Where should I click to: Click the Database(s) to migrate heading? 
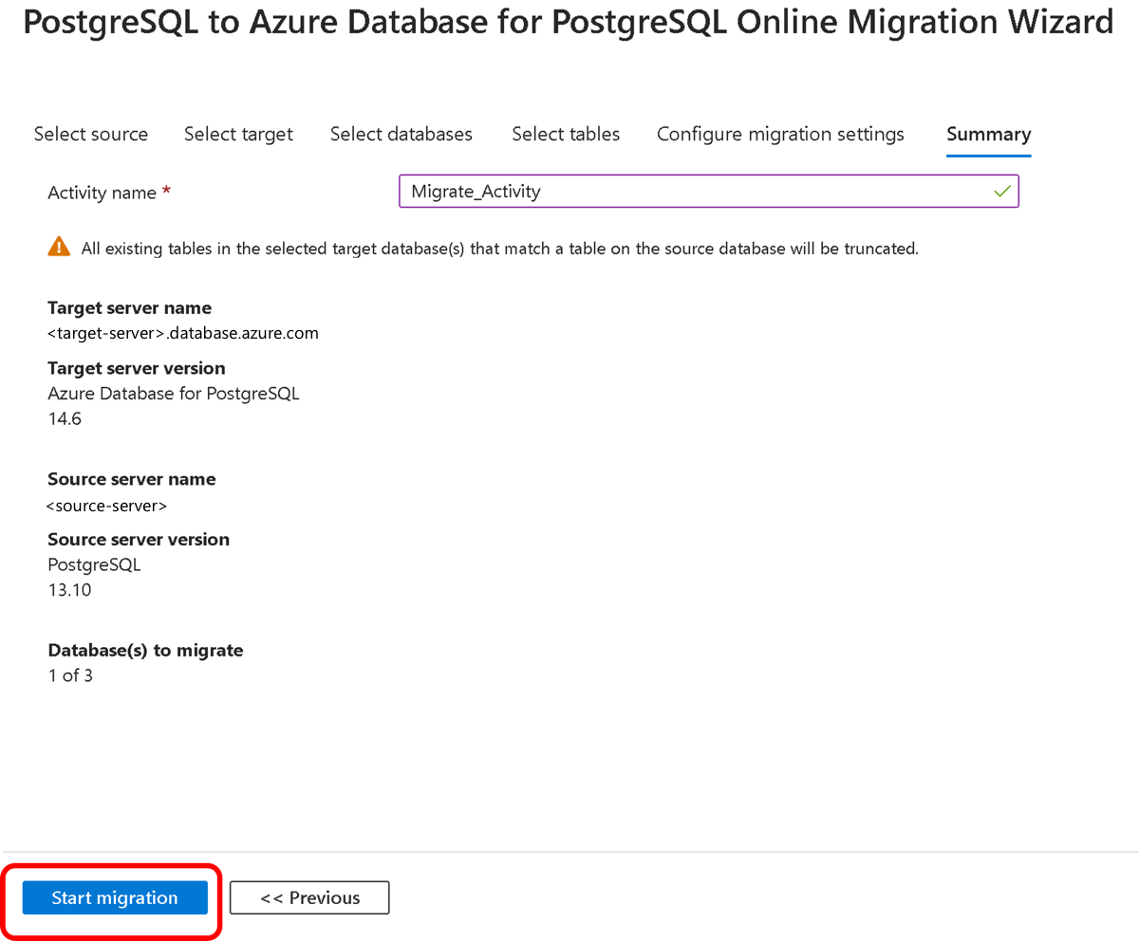[x=145, y=651]
